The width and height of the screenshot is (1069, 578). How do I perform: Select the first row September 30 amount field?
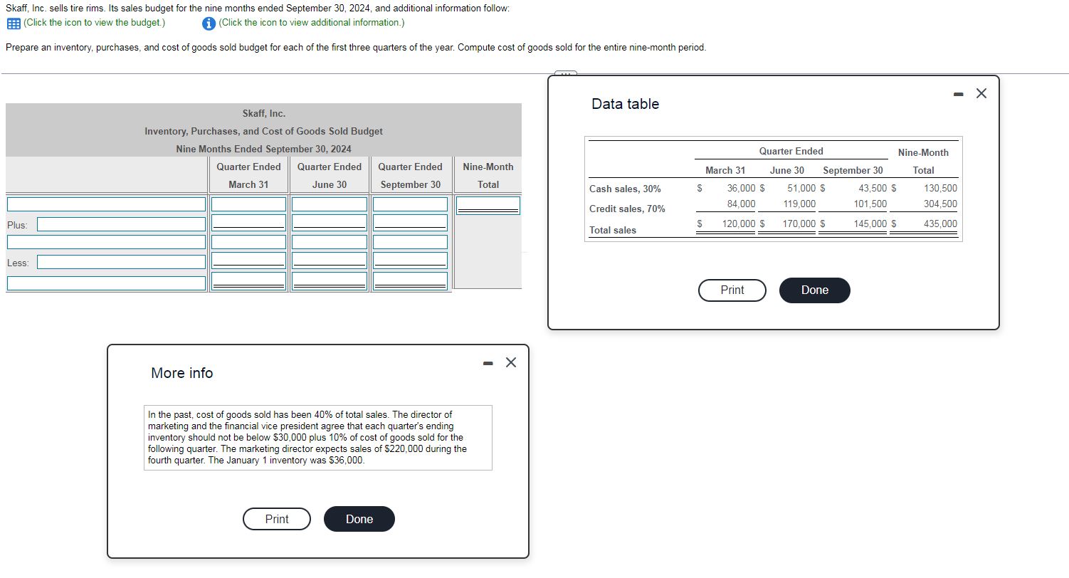coord(411,204)
